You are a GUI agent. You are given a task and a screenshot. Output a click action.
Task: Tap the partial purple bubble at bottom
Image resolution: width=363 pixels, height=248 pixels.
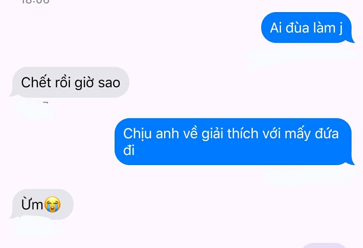point(324,245)
